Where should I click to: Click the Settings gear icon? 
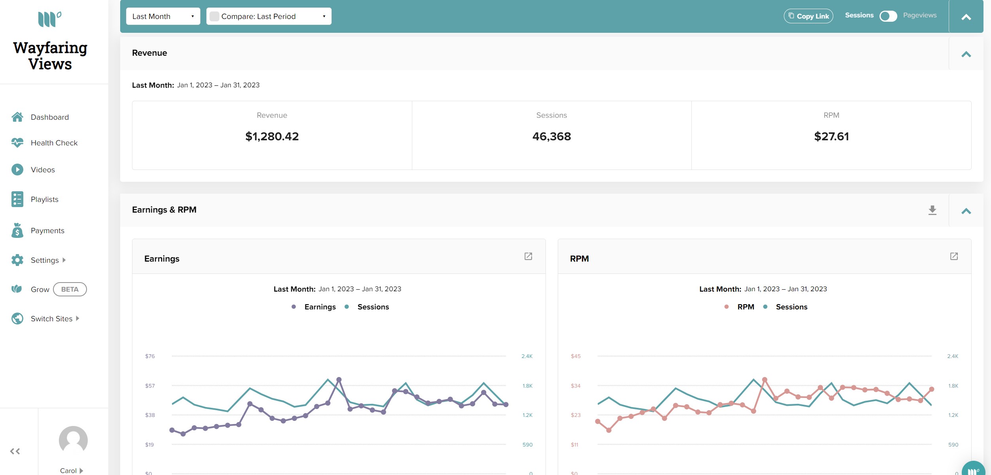tap(17, 260)
